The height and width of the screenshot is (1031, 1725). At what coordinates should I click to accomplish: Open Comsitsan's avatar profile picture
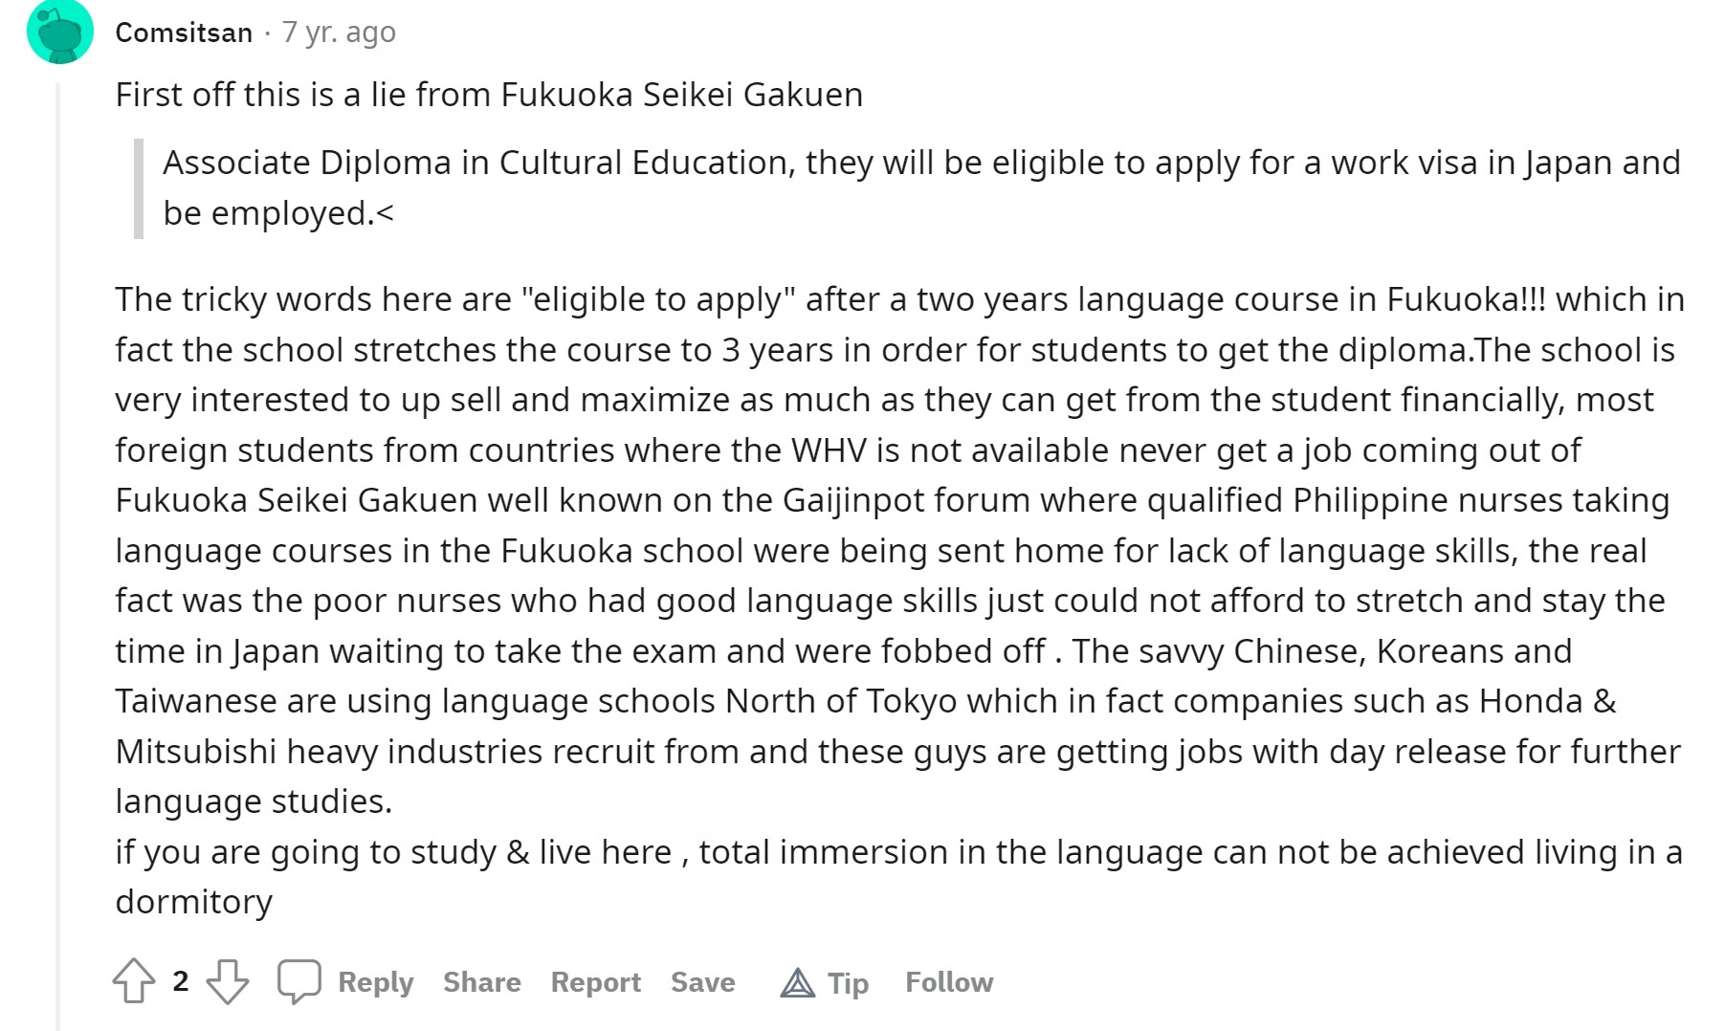pyautogui.click(x=60, y=32)
